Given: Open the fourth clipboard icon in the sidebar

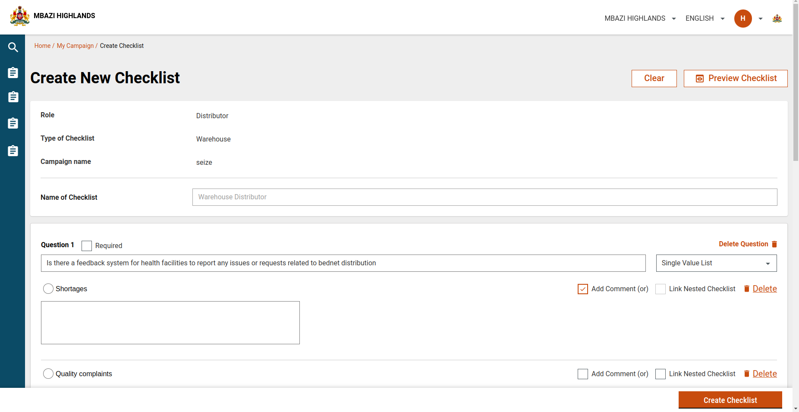Looking at the screenshot, I should [13, 151].
